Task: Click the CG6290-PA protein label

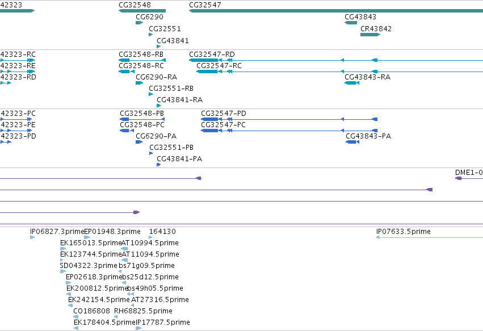Action: (x=156, y=136)
